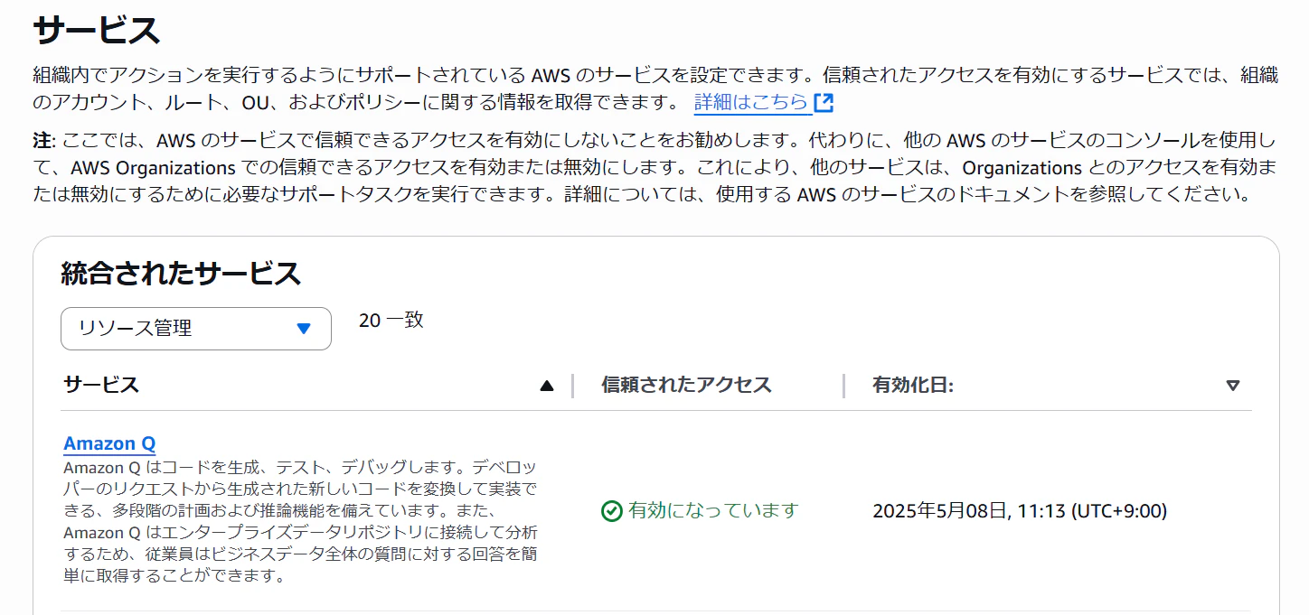Open the 詳細はこちら link
The width and height of the screenshot is (1309, 615).
751,103
